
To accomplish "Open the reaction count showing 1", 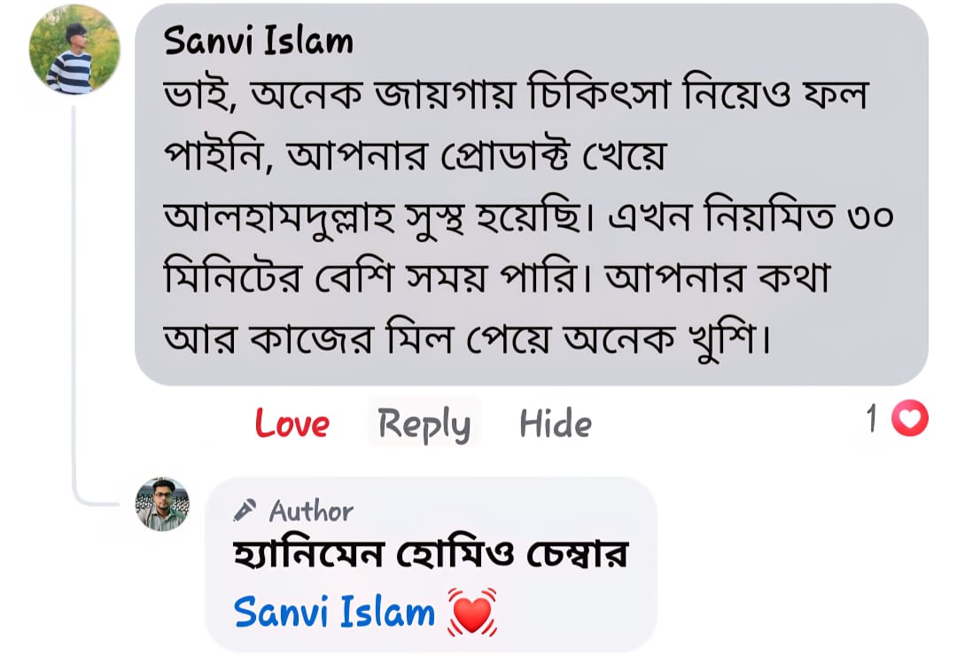I will (x=873, y=419).
